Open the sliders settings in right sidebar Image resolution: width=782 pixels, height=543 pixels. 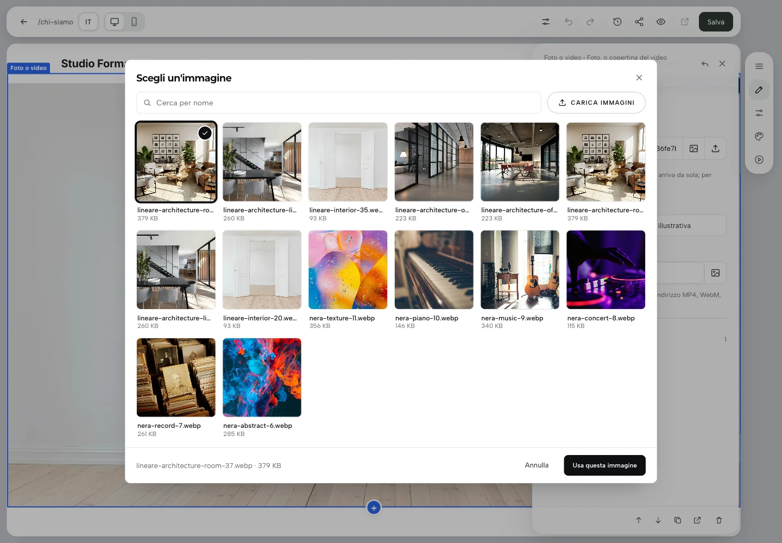[759, 113]
